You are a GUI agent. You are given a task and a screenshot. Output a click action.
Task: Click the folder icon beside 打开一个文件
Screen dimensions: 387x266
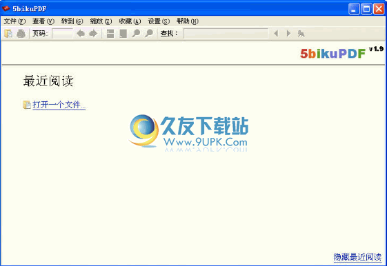[27, 105]
